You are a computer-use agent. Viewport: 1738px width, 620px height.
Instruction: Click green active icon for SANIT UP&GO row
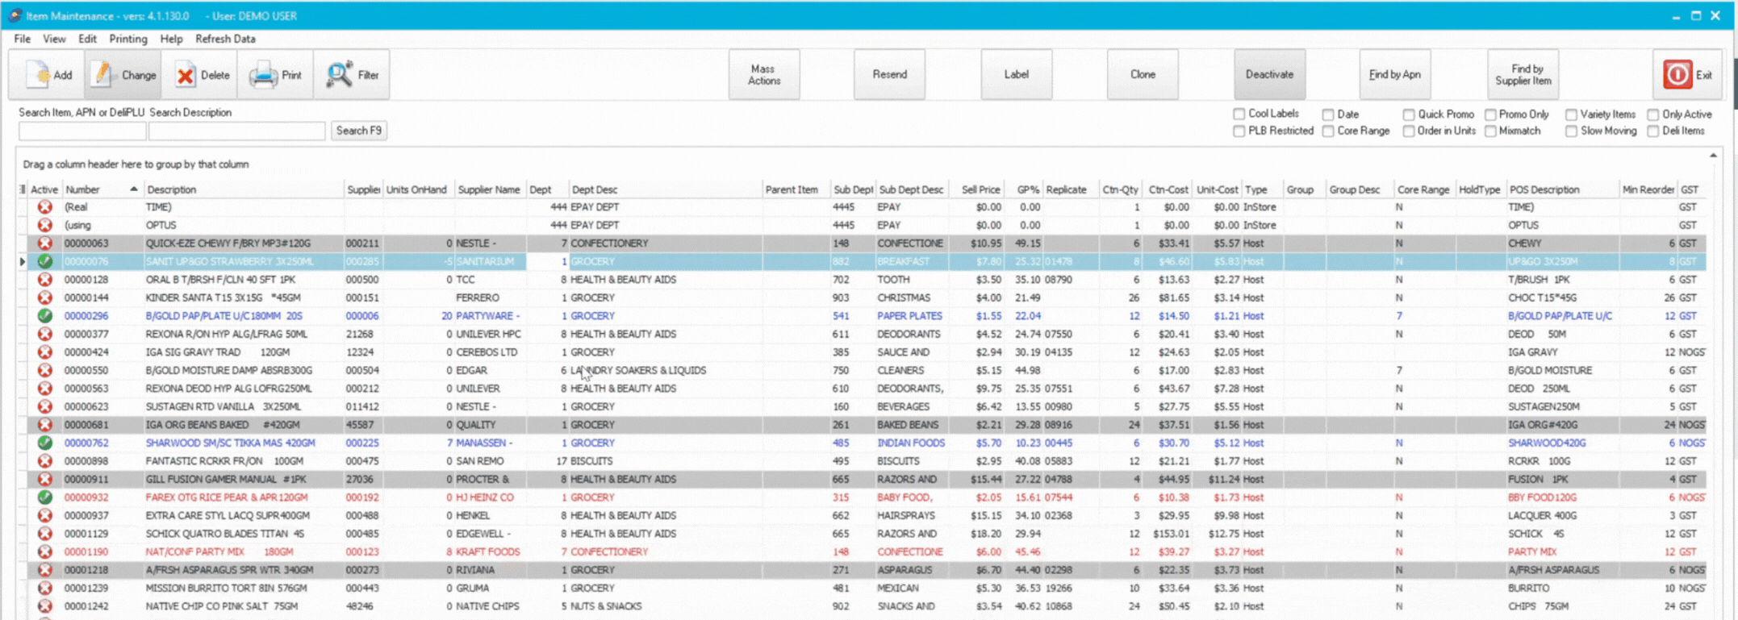[45, 261]
